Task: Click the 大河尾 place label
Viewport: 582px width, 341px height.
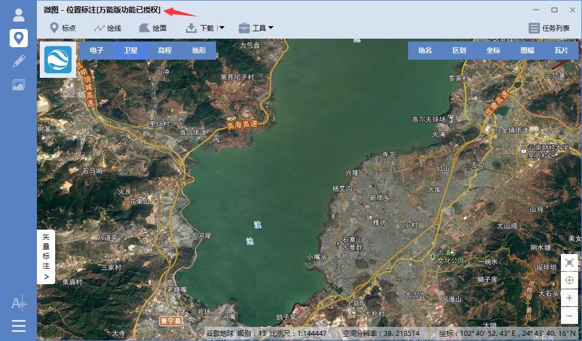Action: coord(201,236)
